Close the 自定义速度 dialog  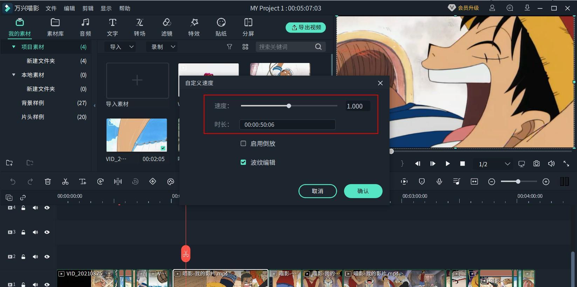(380, 83)
